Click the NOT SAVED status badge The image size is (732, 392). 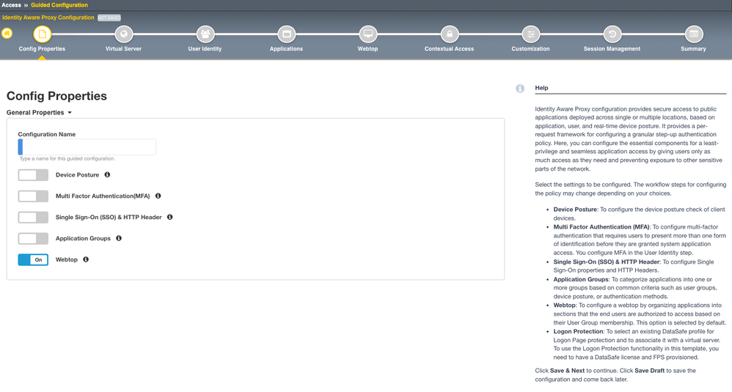pos(109,18)
